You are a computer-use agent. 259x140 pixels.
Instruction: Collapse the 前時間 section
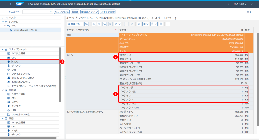3,90
